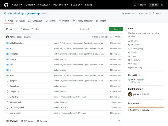
Task: Open the start grok.bat file
Action: (15, 113)
